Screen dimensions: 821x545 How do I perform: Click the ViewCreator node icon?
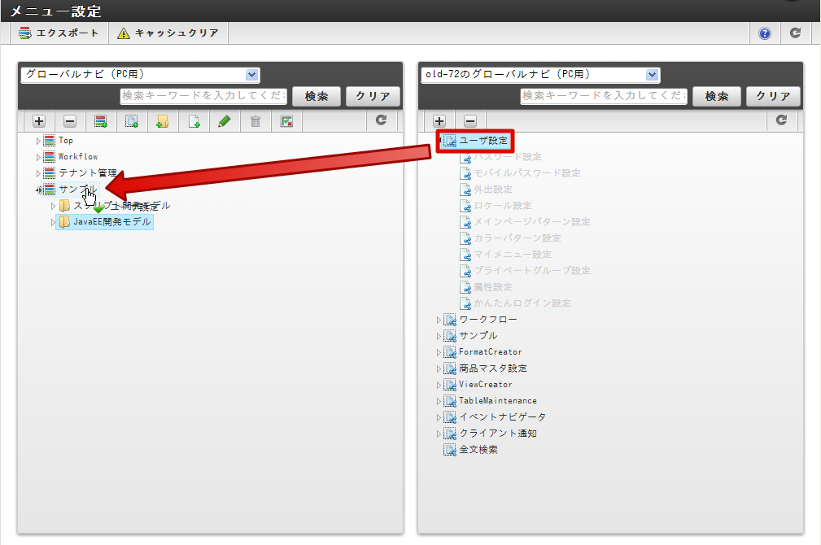pyautogui.click(x=450, y=385)
